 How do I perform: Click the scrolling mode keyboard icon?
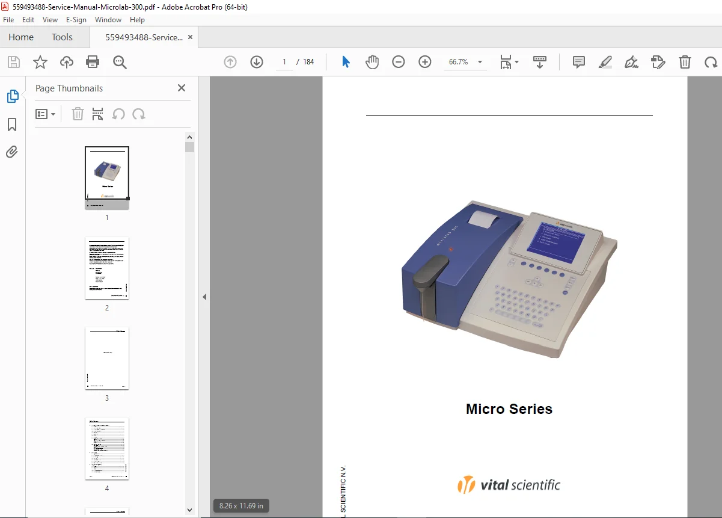click(x=540, y=62)
